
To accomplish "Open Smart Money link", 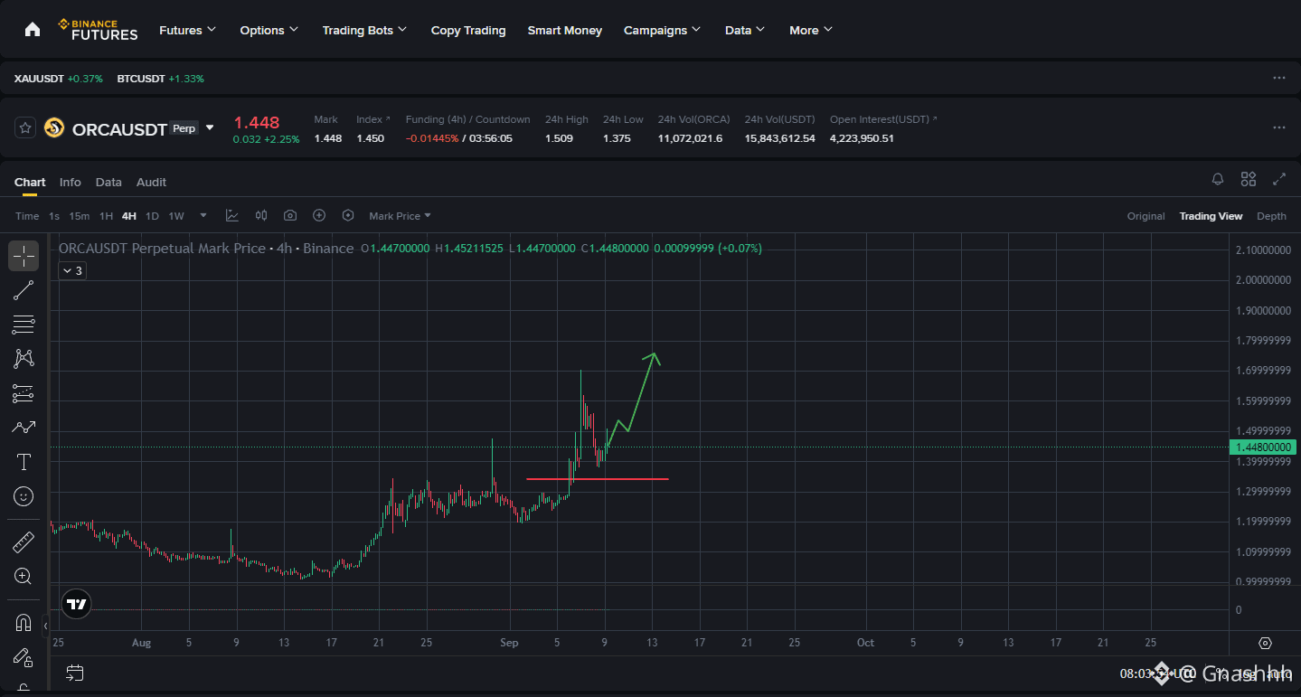I will 565,30.
